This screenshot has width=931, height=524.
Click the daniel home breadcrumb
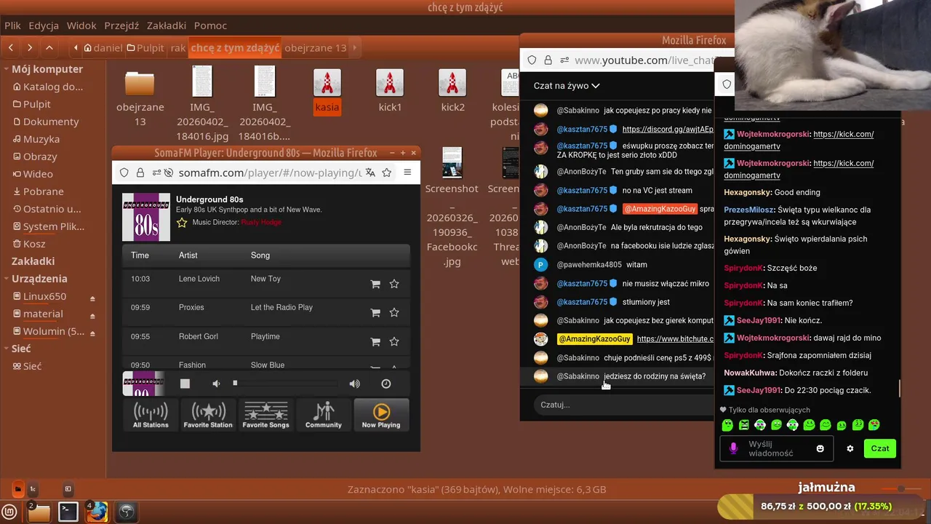pos(103,48)
